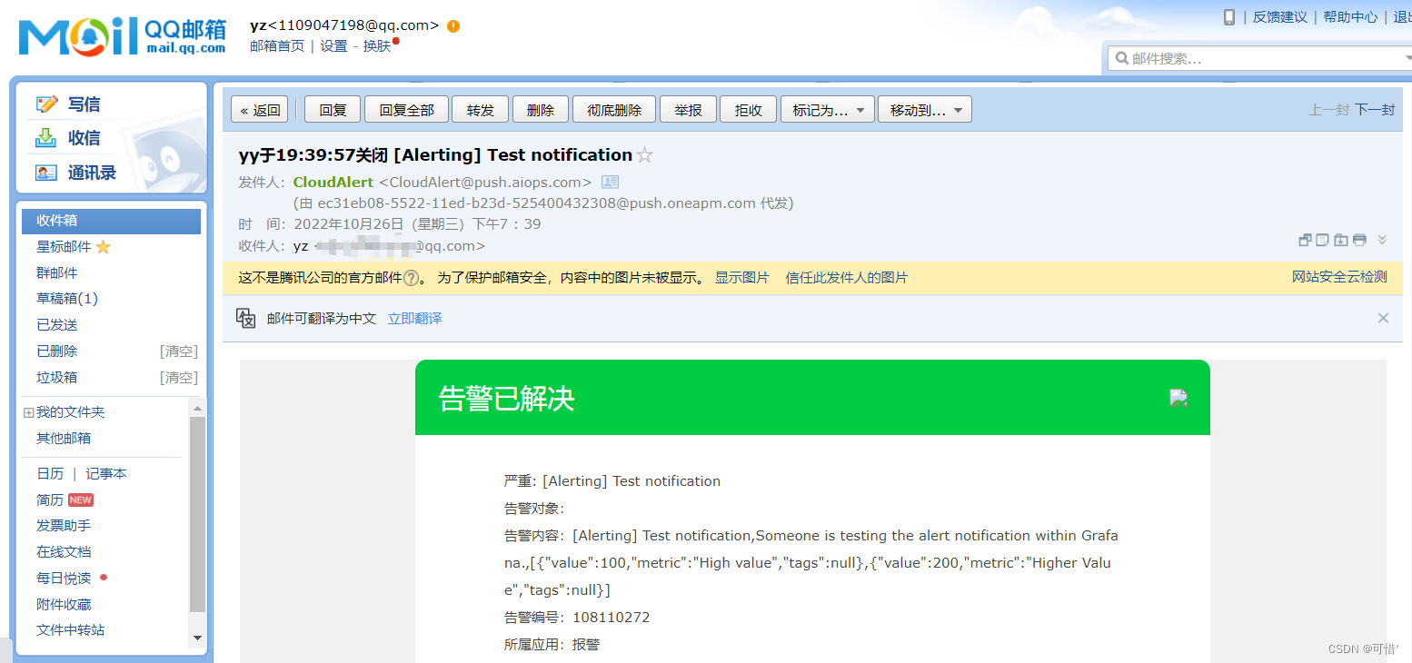Click the 收信 inbox download icon
Image resolution: width=1412 pixels, height=663 pixels.
click(x=45, y=138)
